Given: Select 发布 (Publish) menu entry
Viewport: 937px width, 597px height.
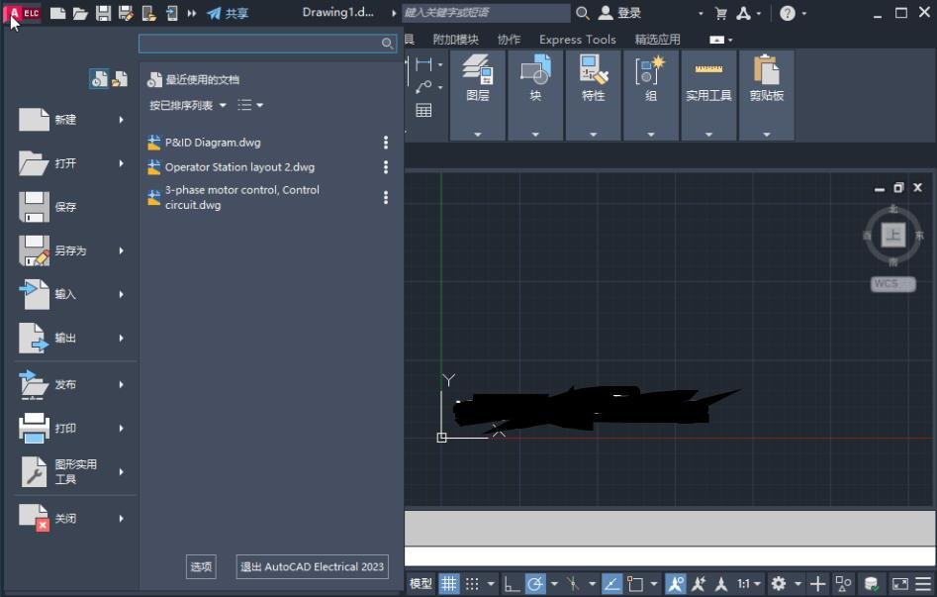Looking at the screenshot, I should click(71, 385).
